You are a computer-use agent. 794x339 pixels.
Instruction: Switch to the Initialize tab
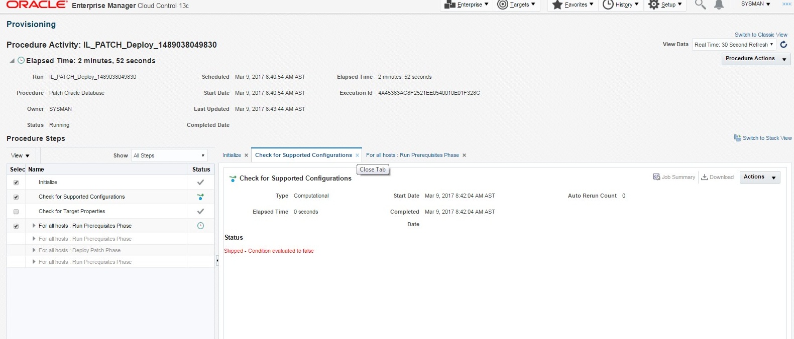pos(232,155)
